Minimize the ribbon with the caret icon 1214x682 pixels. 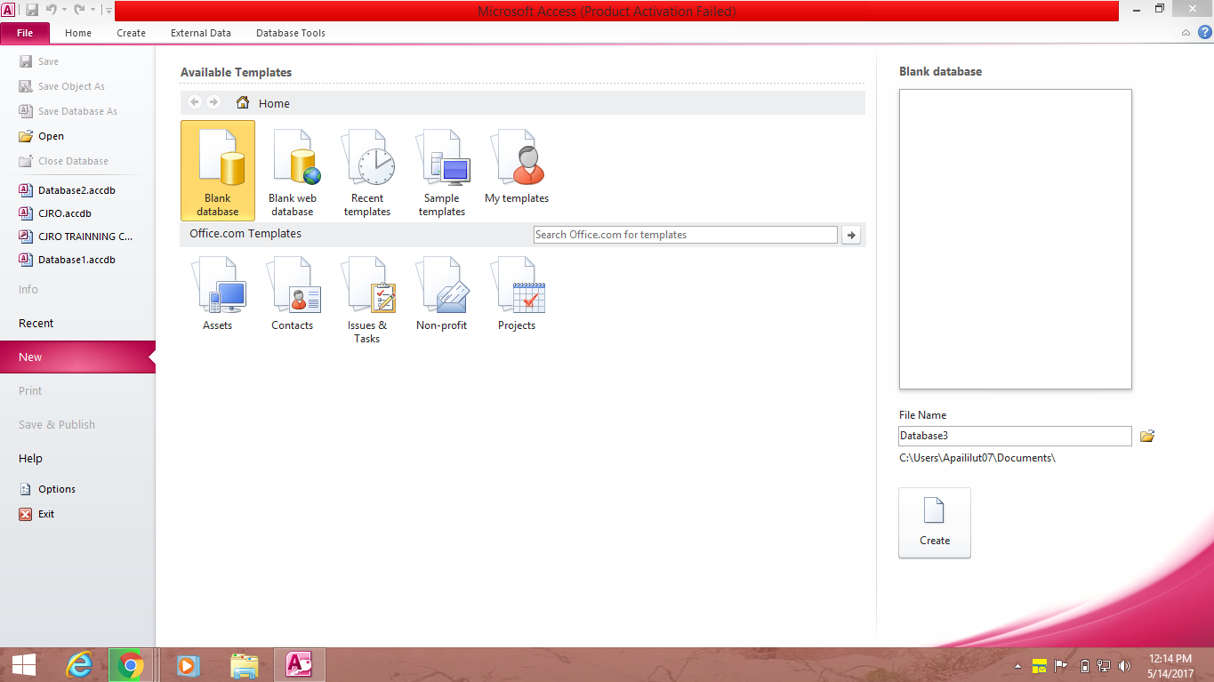[x=1186, y=33]
